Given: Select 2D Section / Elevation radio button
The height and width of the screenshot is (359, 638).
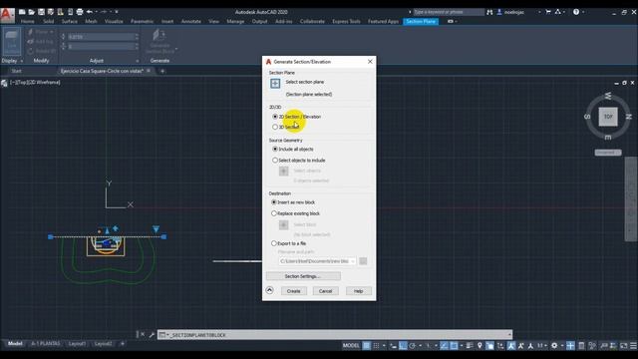Looking at the screenshot, I should (275, 117).
